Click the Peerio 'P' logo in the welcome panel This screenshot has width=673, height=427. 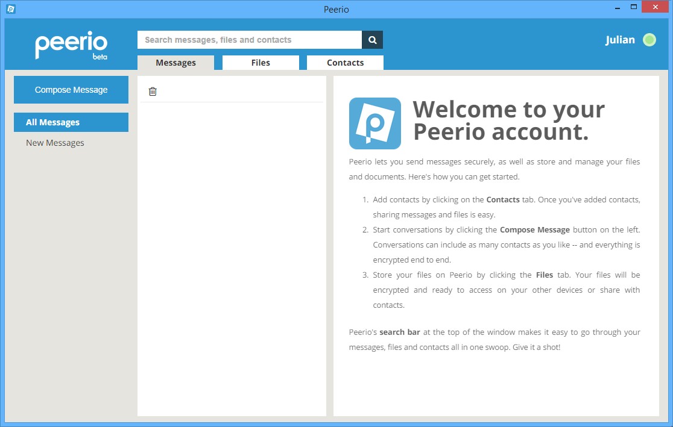pyautogui.click(x=374, y=123)
